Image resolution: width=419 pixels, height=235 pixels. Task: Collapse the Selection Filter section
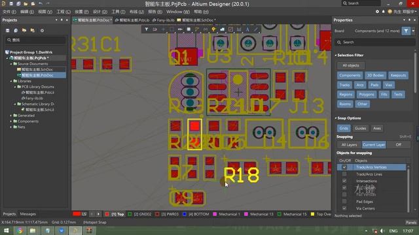point(336,55)
